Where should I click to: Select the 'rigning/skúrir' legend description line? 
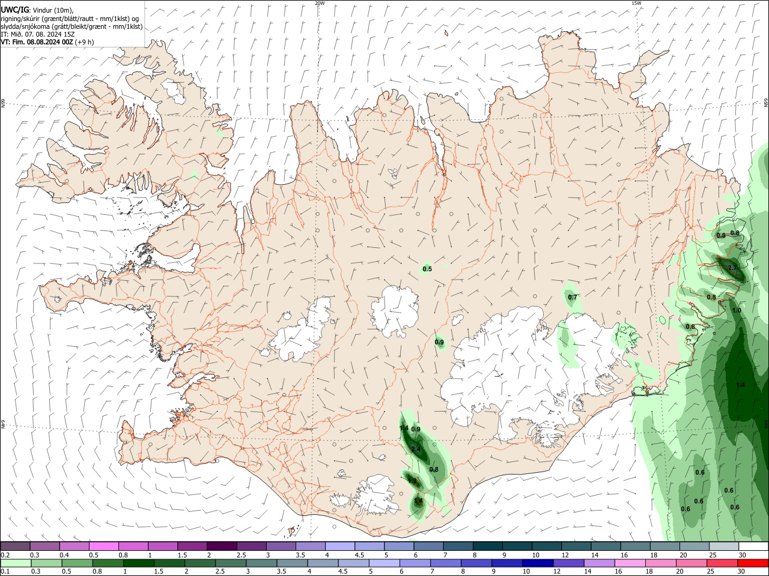(x=70, y=19)
